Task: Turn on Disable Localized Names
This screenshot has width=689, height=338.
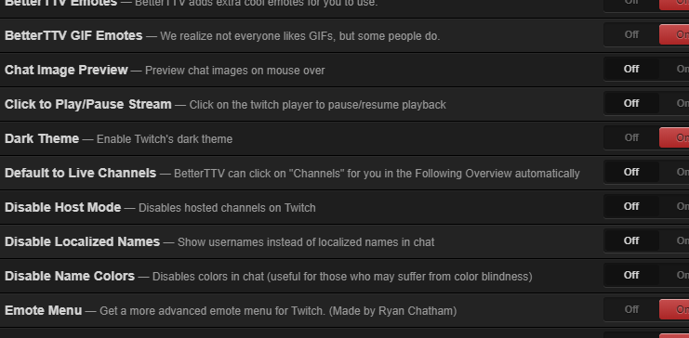Action: 674,240
